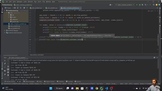Toggle soft-wrap in Run console
This screenshot has width=162, height=91.
[8, 66]
